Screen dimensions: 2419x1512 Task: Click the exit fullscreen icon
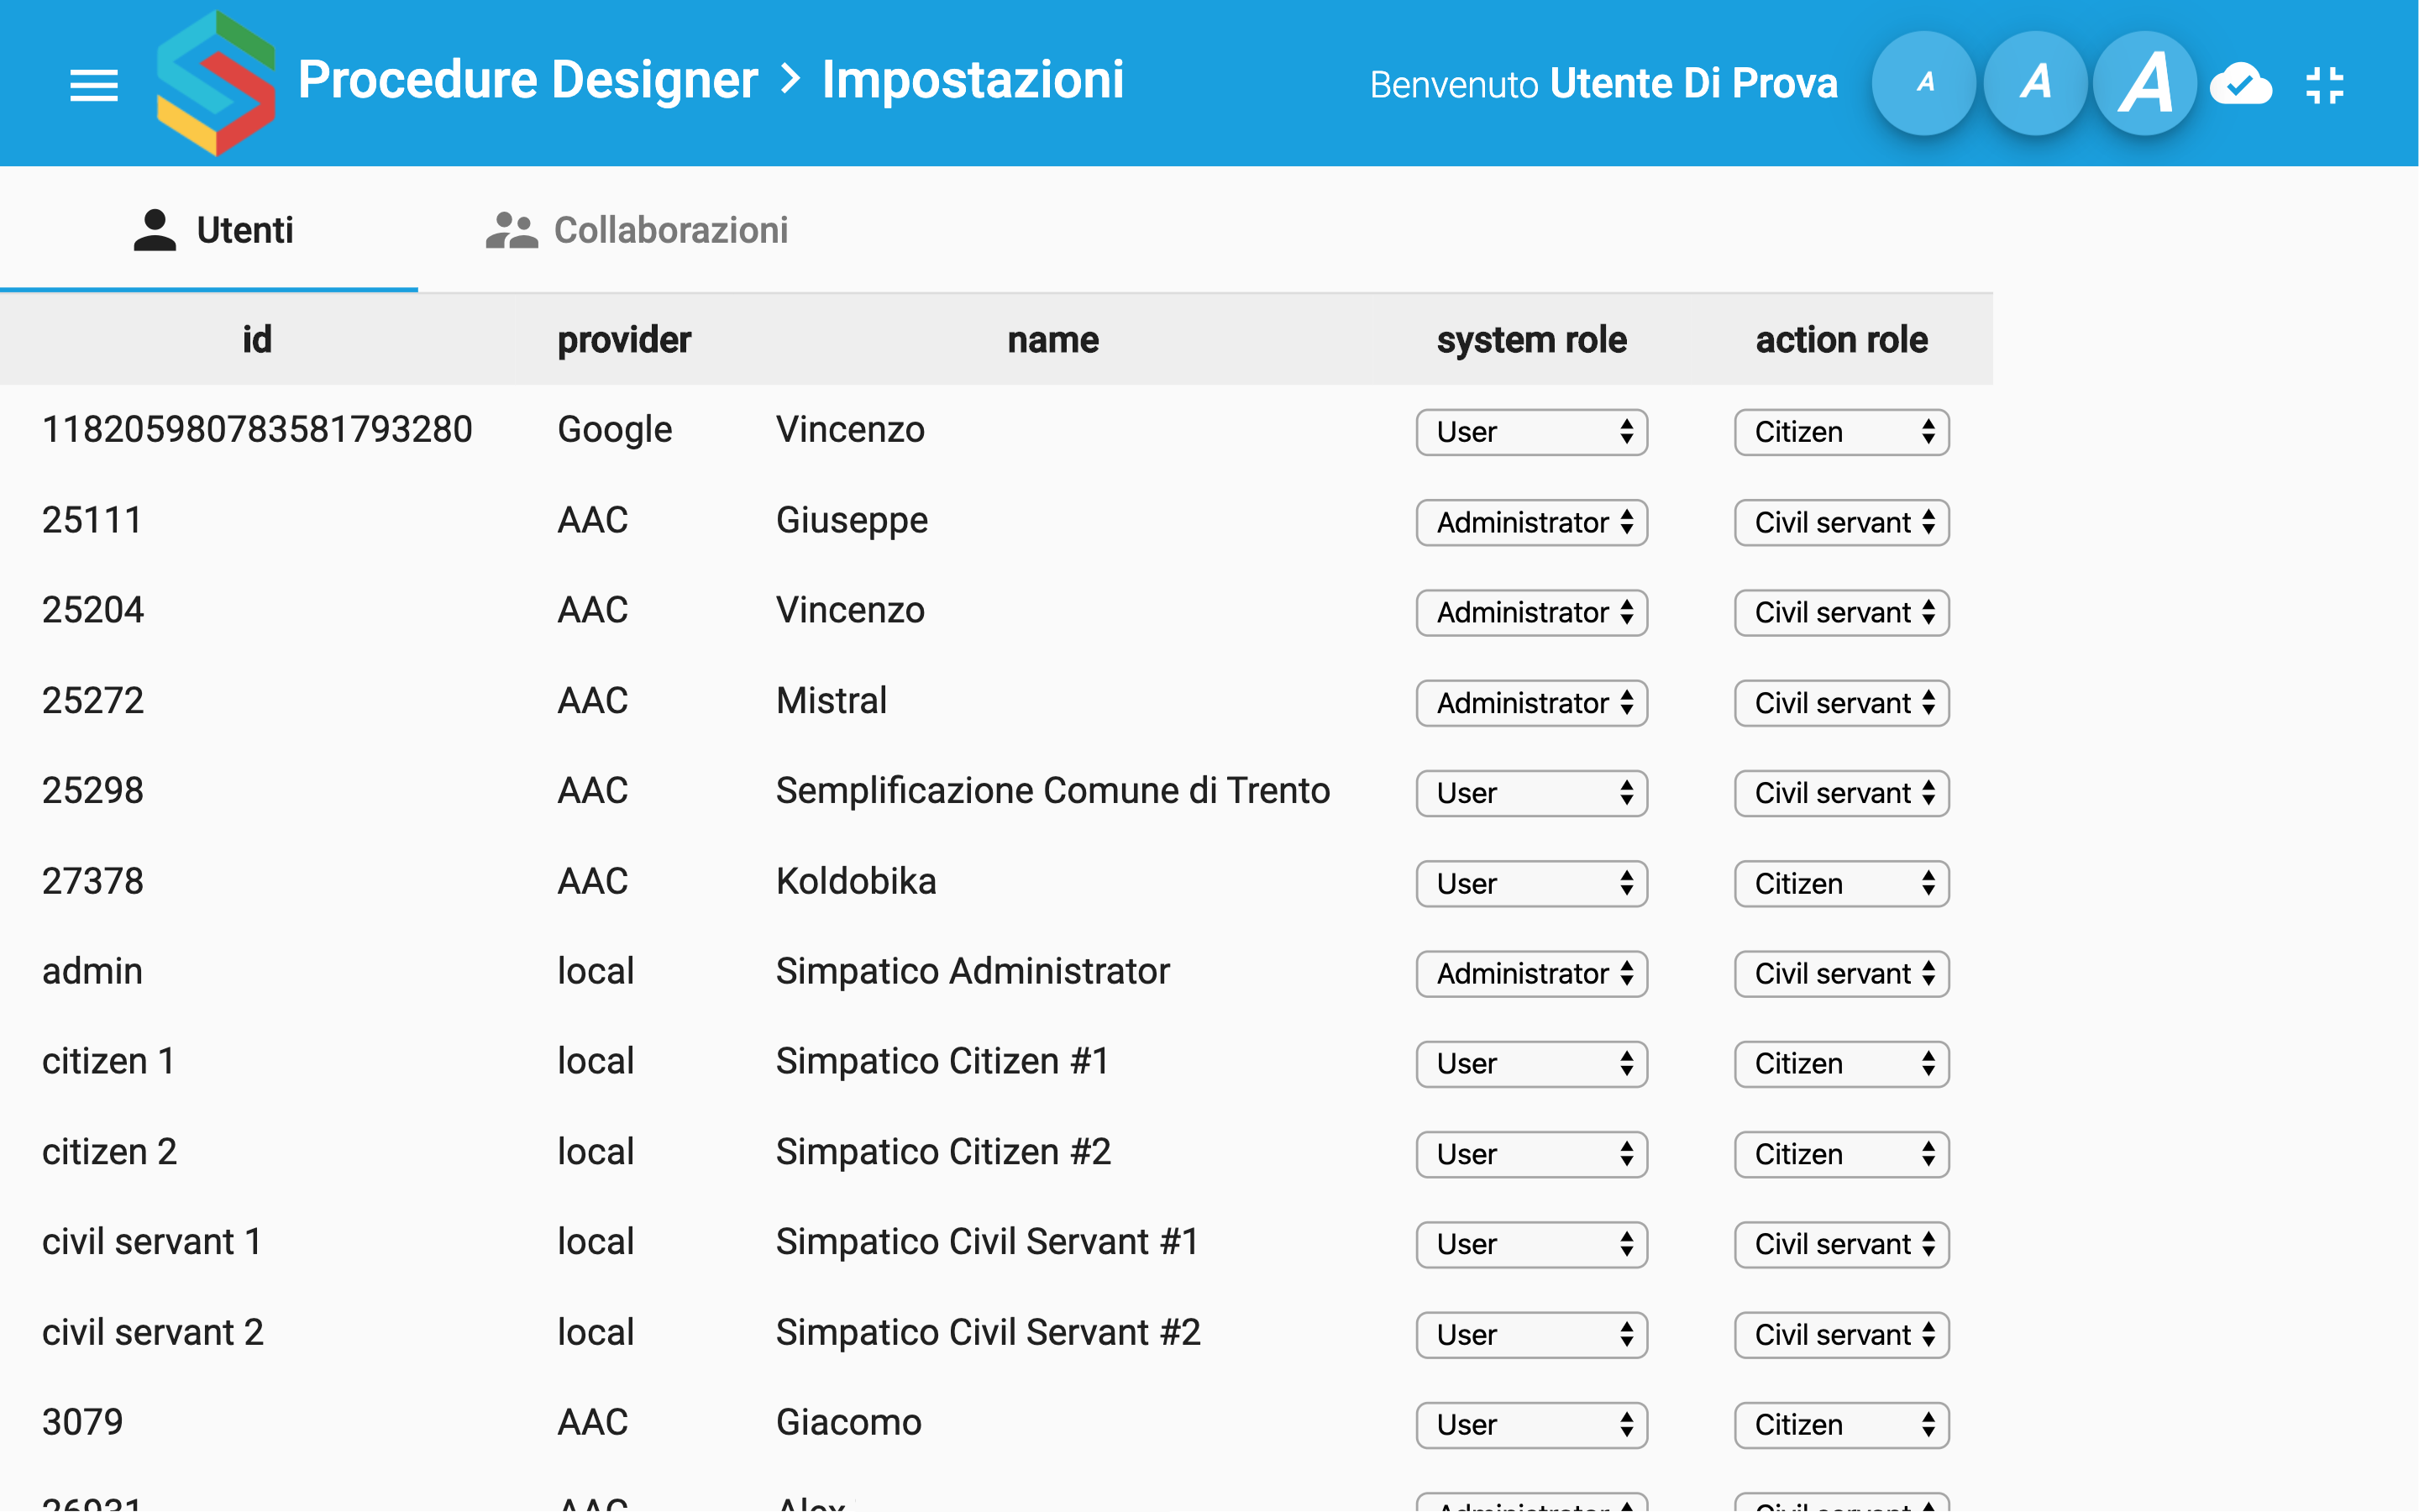pos(2325,85)
